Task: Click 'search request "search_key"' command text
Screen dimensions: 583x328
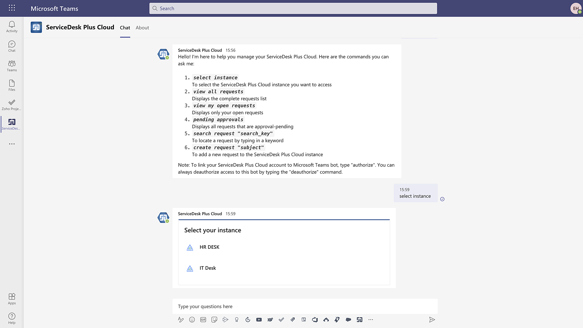Action: pos(233,134)
